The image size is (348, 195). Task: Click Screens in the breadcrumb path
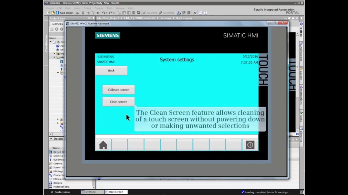(x=166, y=18)
